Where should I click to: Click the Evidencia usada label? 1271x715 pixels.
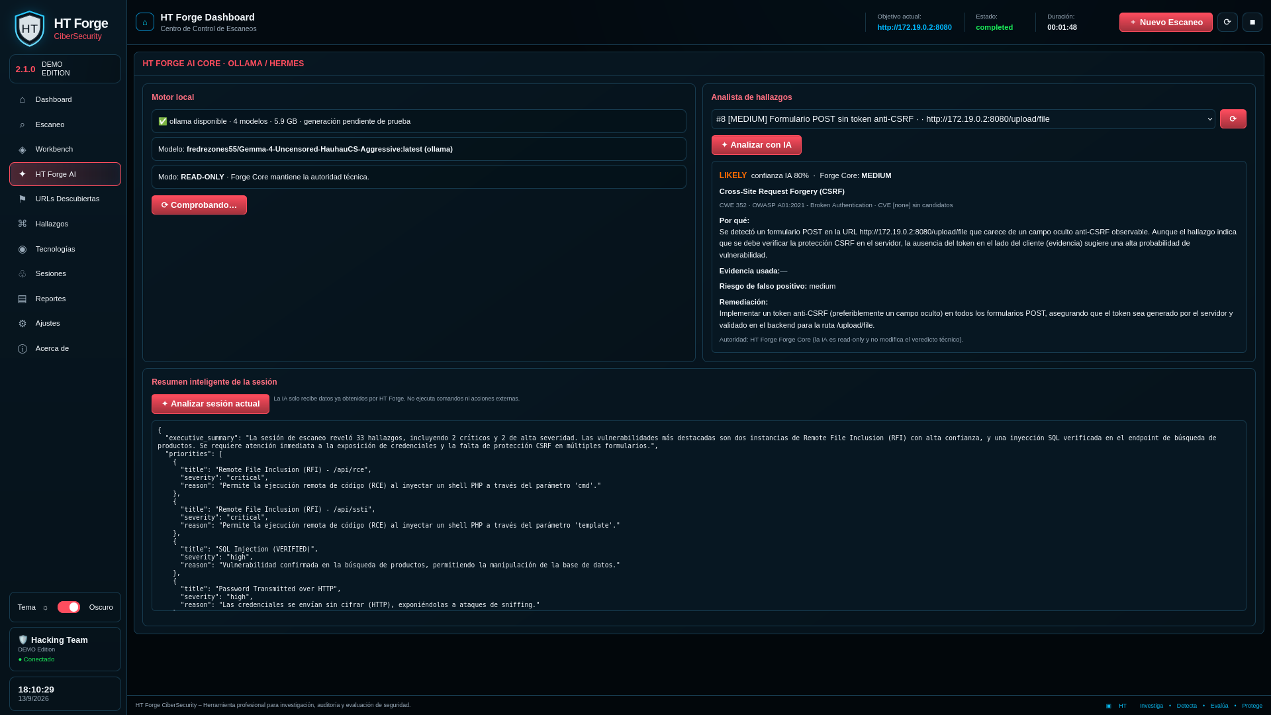pyautogui.click(x=749, y=271)
